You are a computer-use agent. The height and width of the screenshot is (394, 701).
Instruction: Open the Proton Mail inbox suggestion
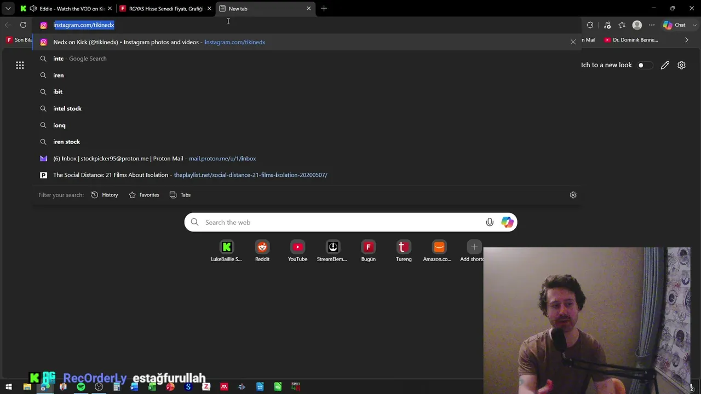coord(307,159)
